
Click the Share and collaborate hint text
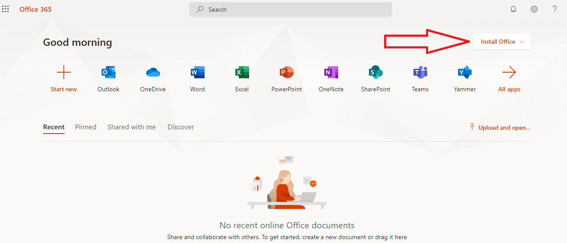pyautogui.click(x=287, y=237)
